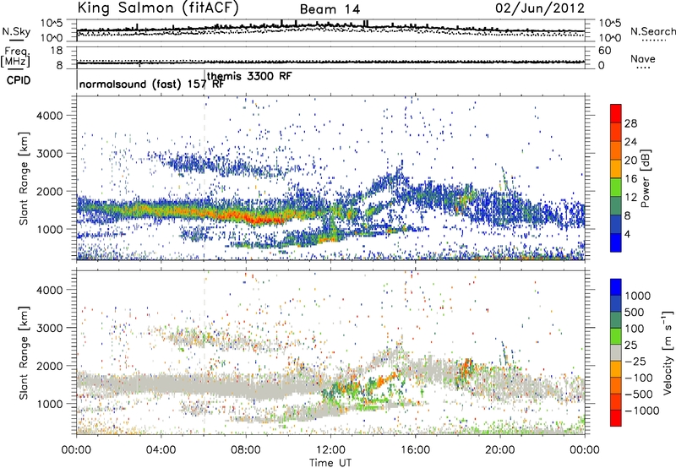This screenshot has height=468, width=676.
Task: Click the 'N.Sky' label
Action: tap(16, 31)
